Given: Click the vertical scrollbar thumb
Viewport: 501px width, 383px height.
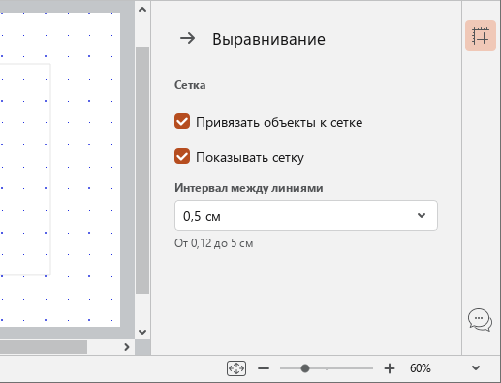Looking at the screenshot, I should [x=142, y=170].
